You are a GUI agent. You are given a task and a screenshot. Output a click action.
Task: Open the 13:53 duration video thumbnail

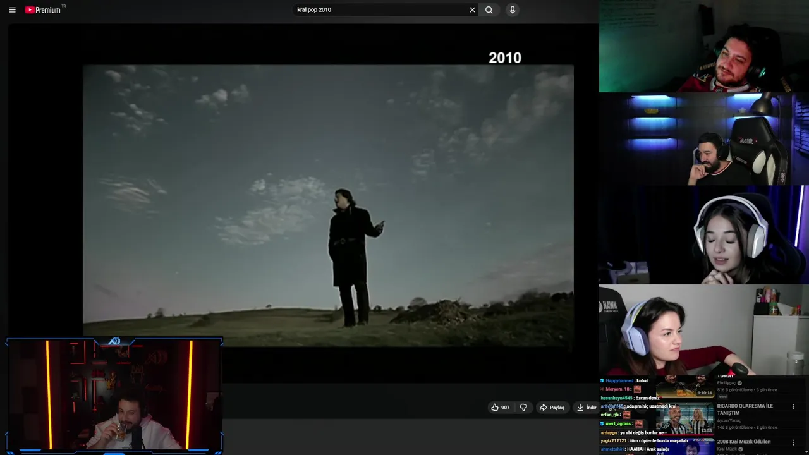coord(685,419)
